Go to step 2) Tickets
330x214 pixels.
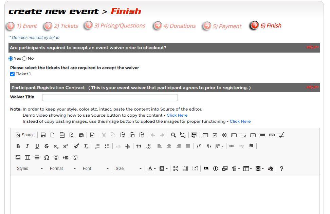click(66, 26)
